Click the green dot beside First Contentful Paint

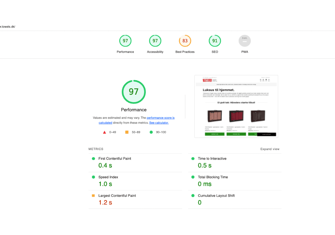point(93,158)
